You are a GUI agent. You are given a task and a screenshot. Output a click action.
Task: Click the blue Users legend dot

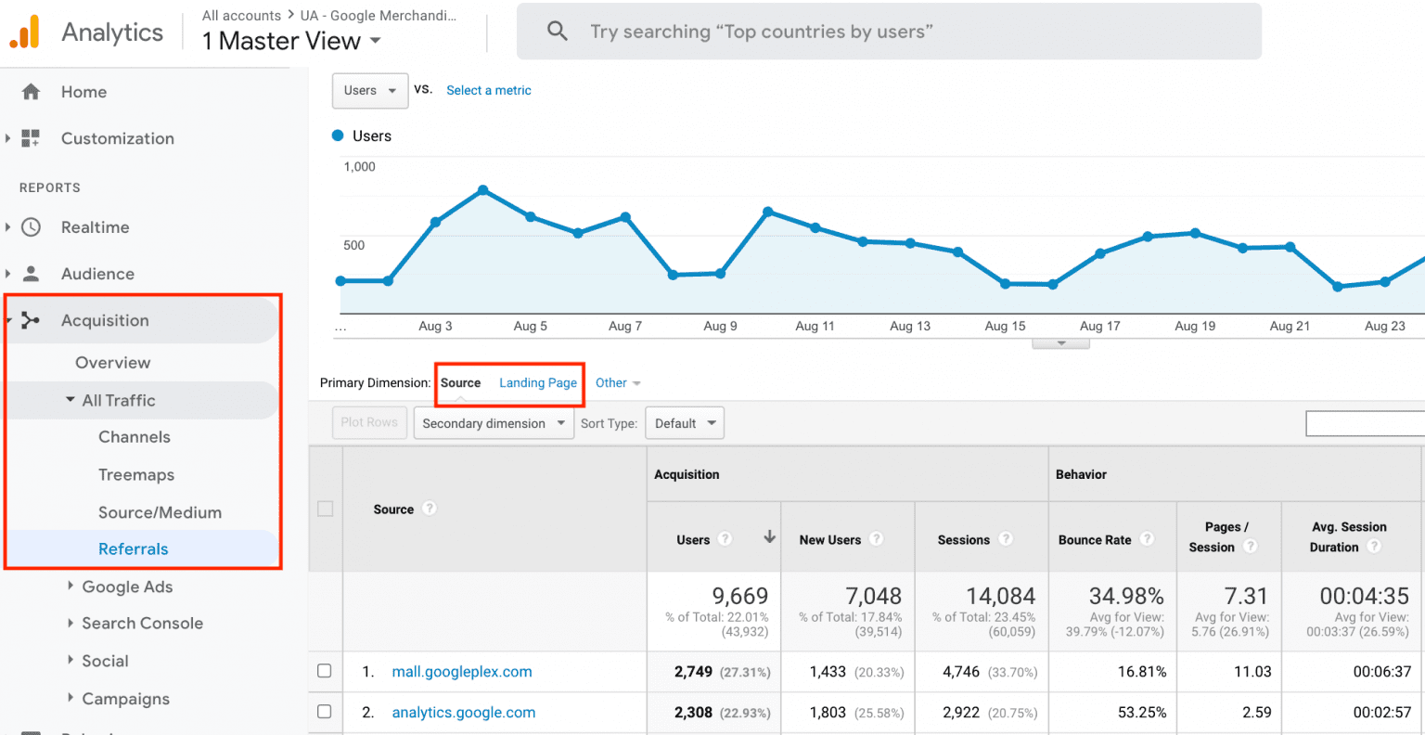338,135
